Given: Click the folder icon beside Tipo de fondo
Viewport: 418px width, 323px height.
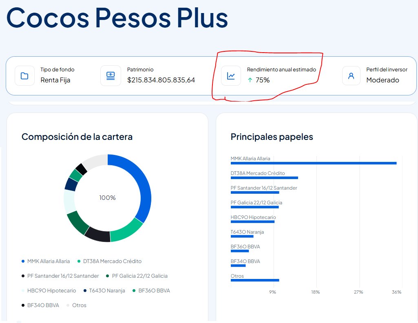Looking at the screenshot, I should point(24,76).
